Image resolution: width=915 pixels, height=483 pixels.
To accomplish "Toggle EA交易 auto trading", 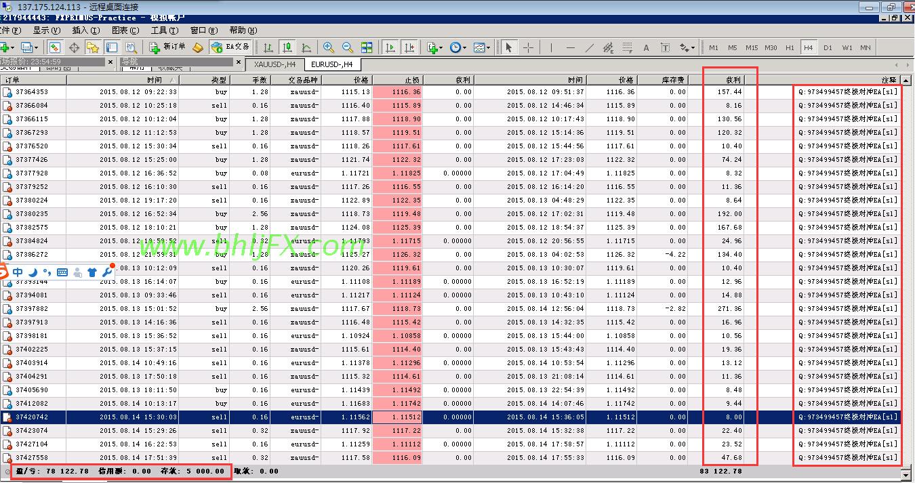I will [230, 47].
